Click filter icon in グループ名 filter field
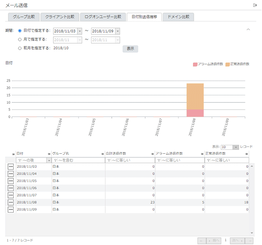The image size is (262, 245). coord(56,160)
